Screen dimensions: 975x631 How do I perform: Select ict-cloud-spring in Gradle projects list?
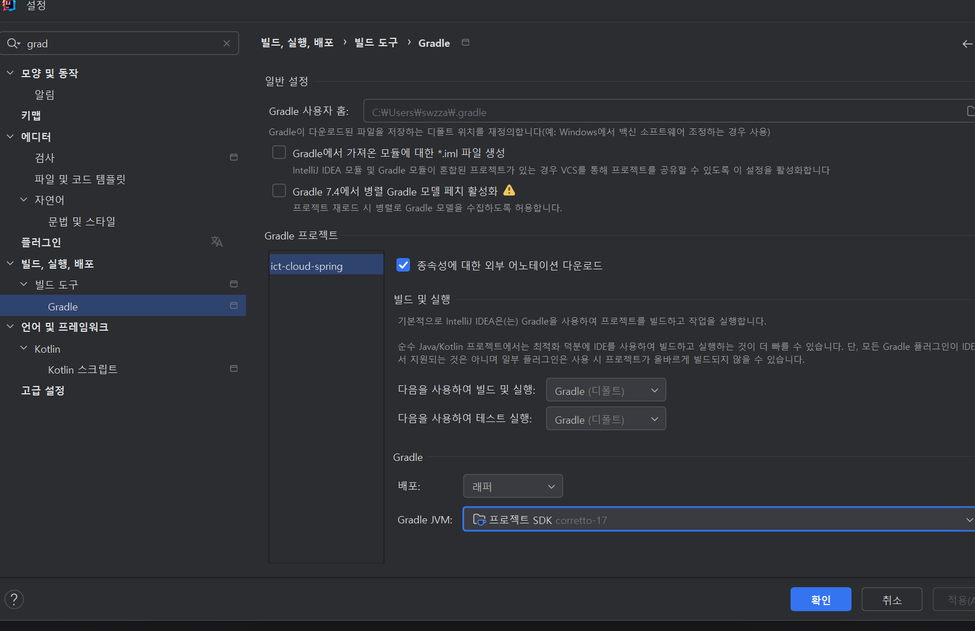(326, 265)
